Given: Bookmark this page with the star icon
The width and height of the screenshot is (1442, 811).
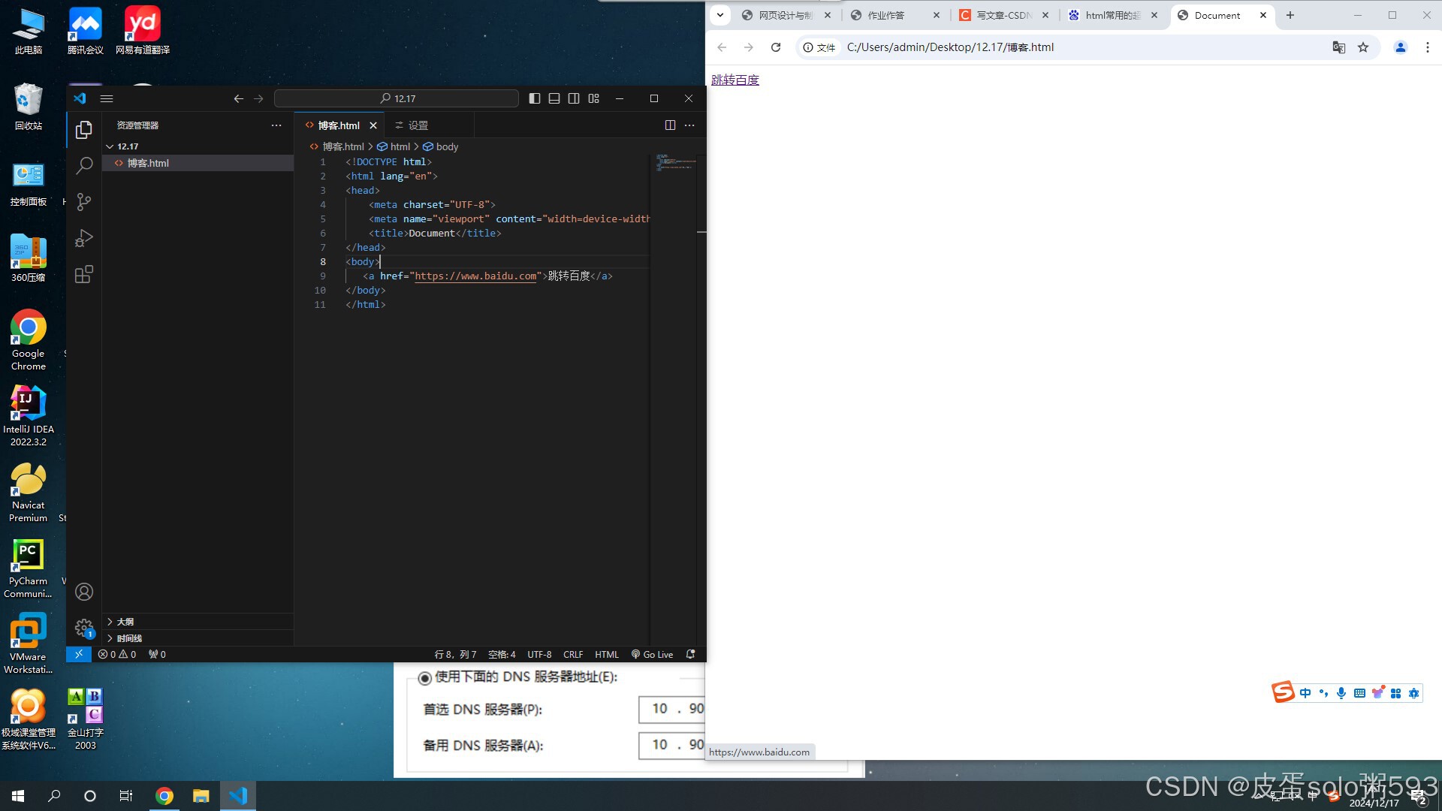Looking at the screenshot, I should (1363, 47).
